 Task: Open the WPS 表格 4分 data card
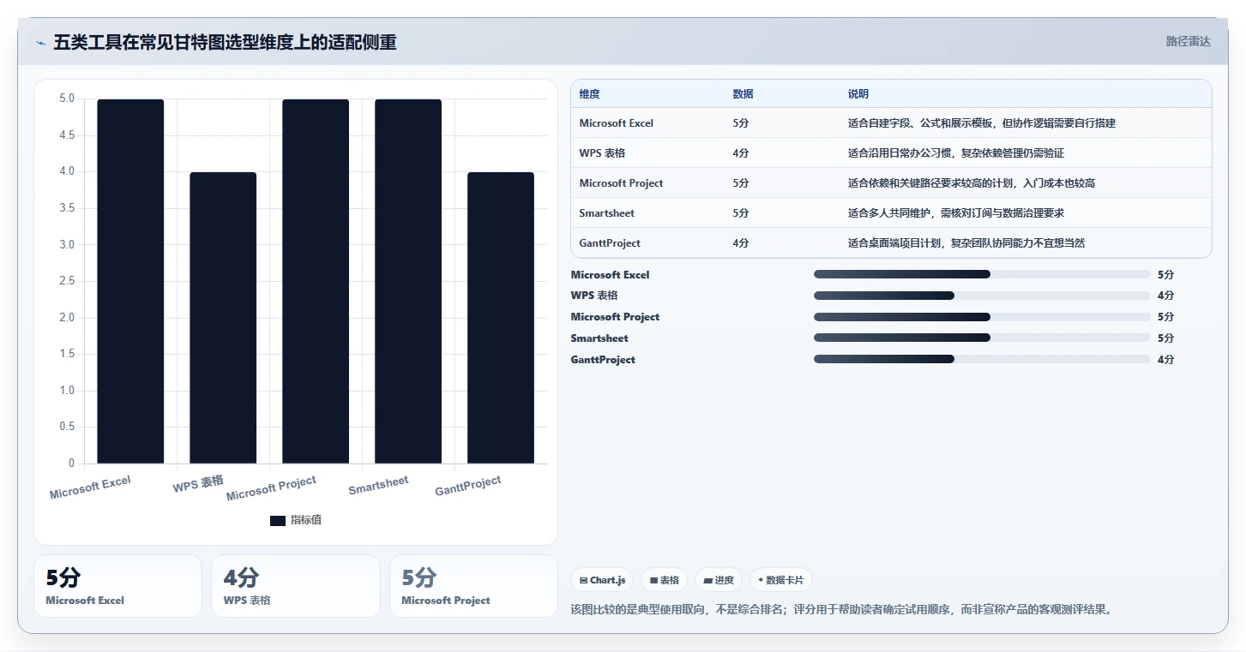[x=295, y=586]
